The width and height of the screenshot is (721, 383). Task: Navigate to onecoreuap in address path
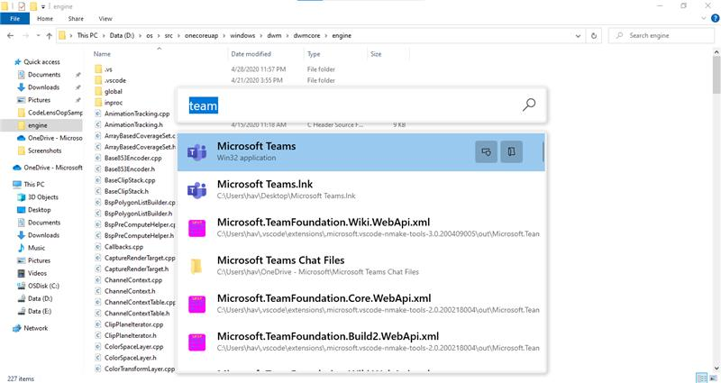tap(201, 35)
